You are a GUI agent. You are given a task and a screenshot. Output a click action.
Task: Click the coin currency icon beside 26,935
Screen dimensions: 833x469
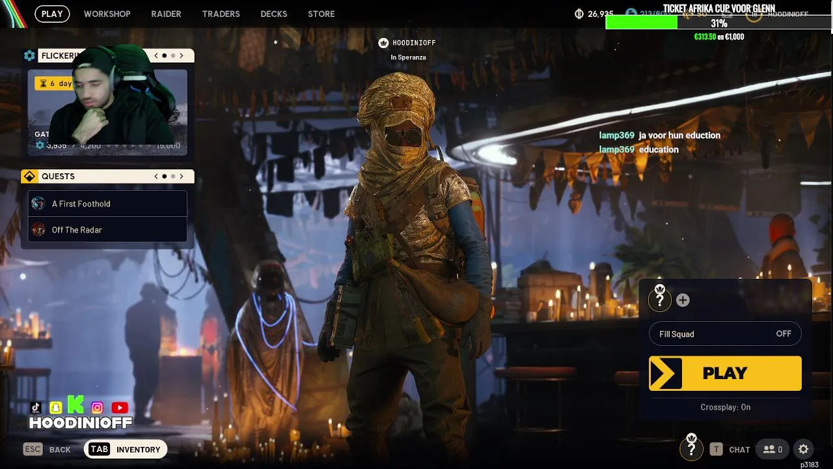(579, 14)
